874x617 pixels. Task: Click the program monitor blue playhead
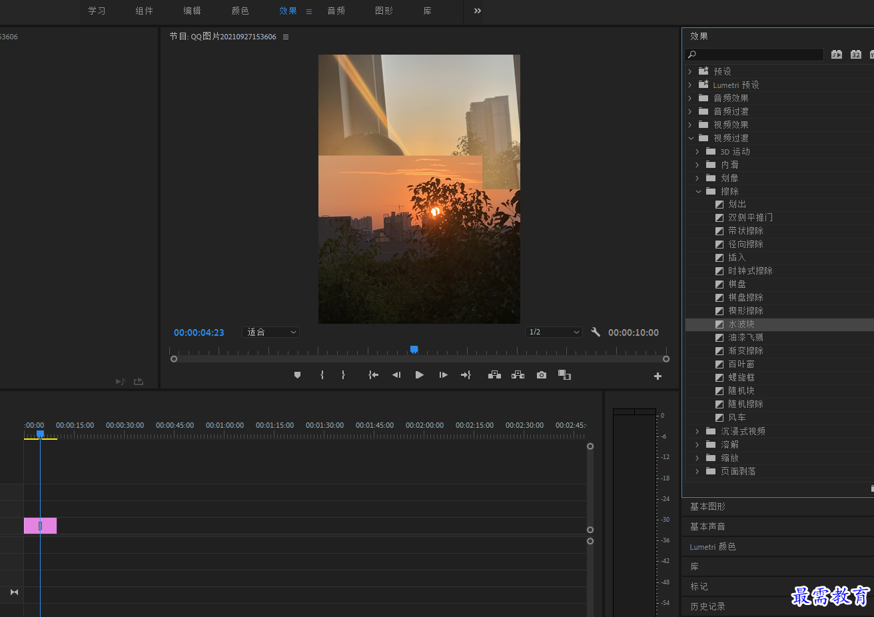(x=414, y=349)
